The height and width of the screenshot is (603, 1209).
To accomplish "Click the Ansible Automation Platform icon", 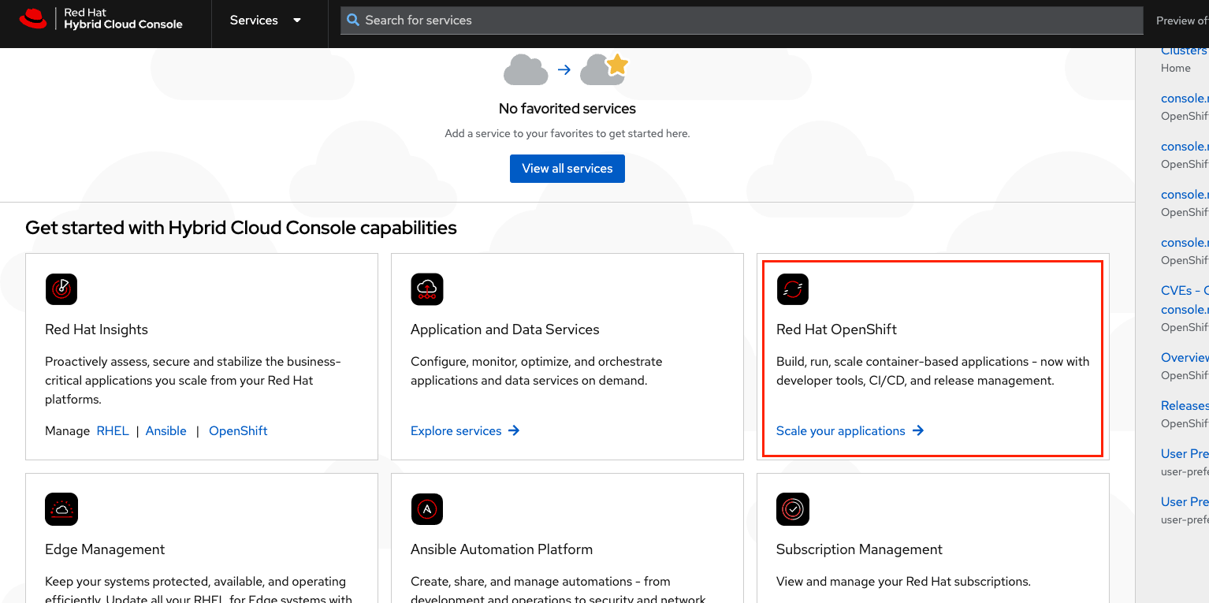I will pyautogui.click(x=427, y=509).
